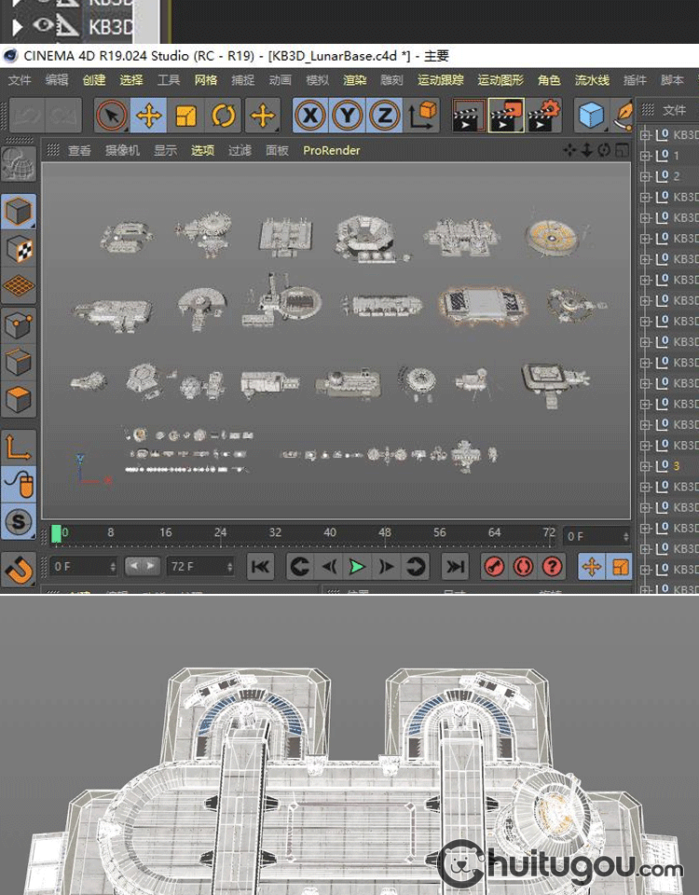Play the animation forward

pos(357,567)
